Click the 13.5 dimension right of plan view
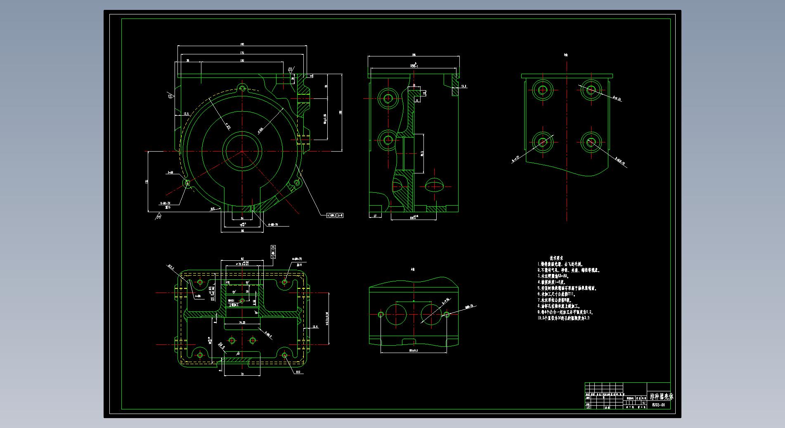The width and height of the screenshot is (785, 428). click(x=315, y=327)
